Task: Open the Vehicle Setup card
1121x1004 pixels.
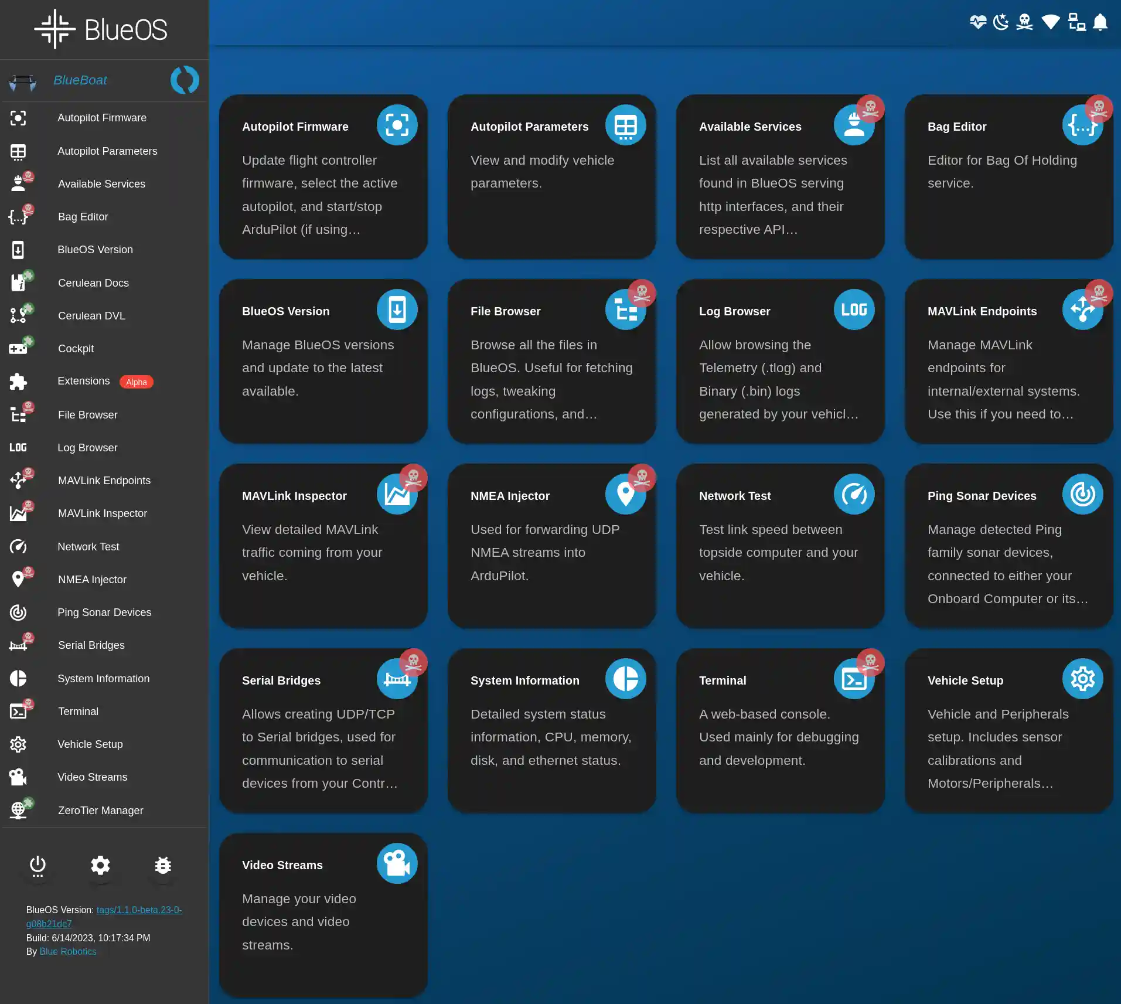Action: pyautogui.click(x=1008, y=730)
